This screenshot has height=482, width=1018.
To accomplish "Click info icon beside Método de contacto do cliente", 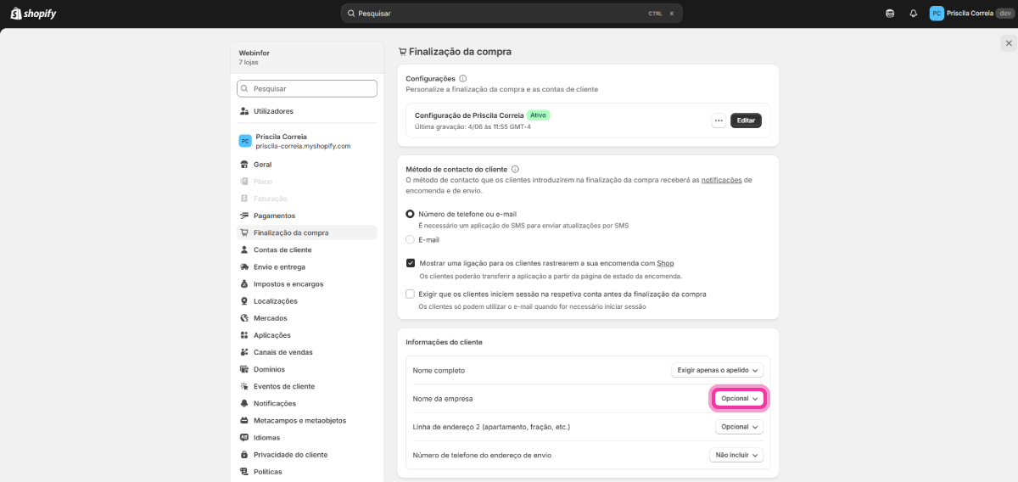I will [515, 169].
